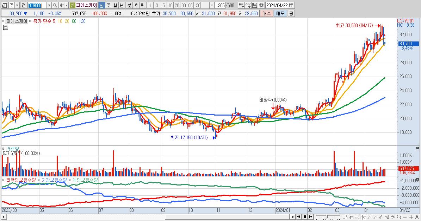The image size is (421, 221).
Task: Click the speaker sound alert icon
Action: coord(62,5)
